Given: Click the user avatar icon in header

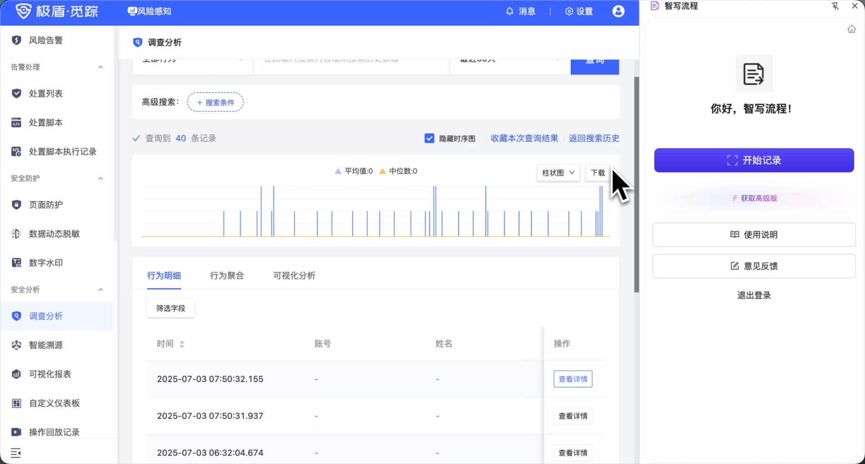Looking at the screenshot, I should pos(618,11).
